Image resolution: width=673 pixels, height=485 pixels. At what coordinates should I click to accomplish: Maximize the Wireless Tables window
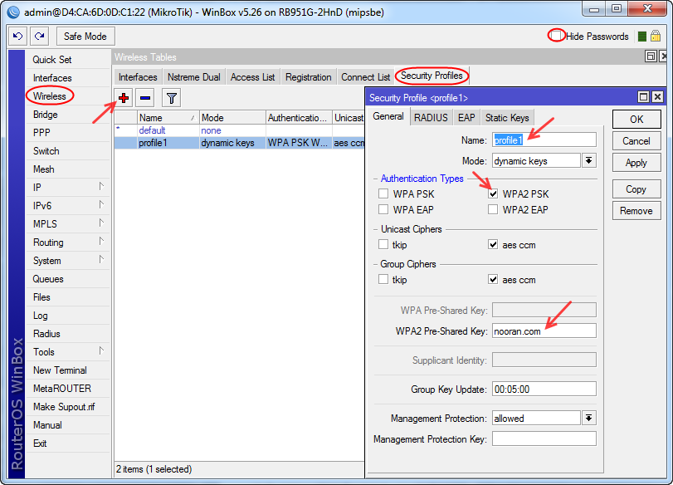[x=651, y=56]
